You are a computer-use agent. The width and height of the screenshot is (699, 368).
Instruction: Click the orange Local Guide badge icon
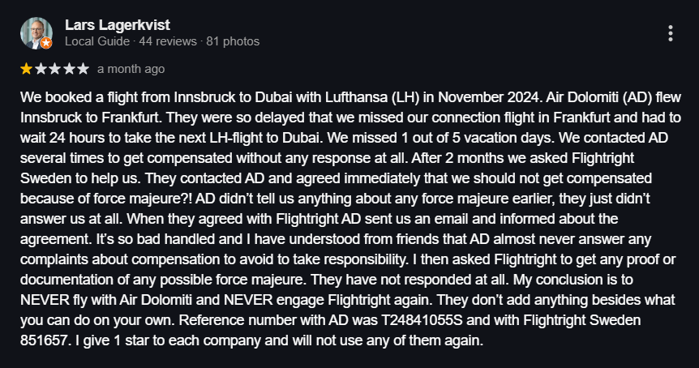click(x=46, y=43)
